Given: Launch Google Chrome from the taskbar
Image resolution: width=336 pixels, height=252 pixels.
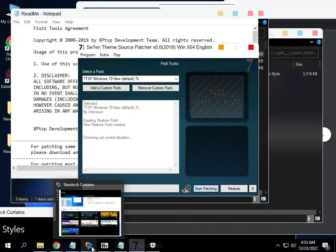Looking at the screenshot, I should pyautogui.click(x=56, y=245).
